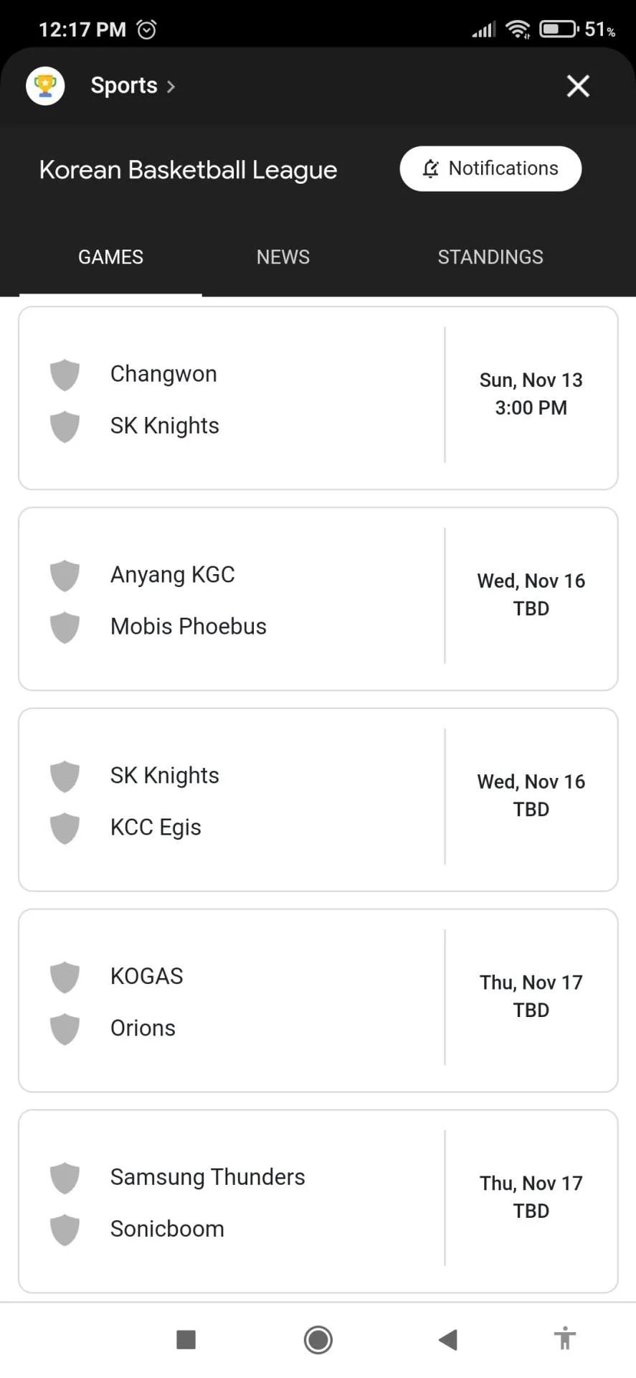Tap the Android home circle button
Viewport: 636px width, 1378px height.
(318, 1339)
